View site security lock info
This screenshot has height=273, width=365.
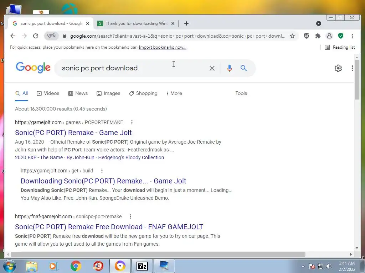pos(65,36)
